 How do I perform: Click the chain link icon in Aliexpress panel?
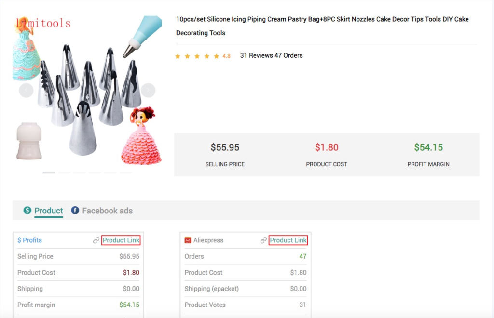point(263,240)
